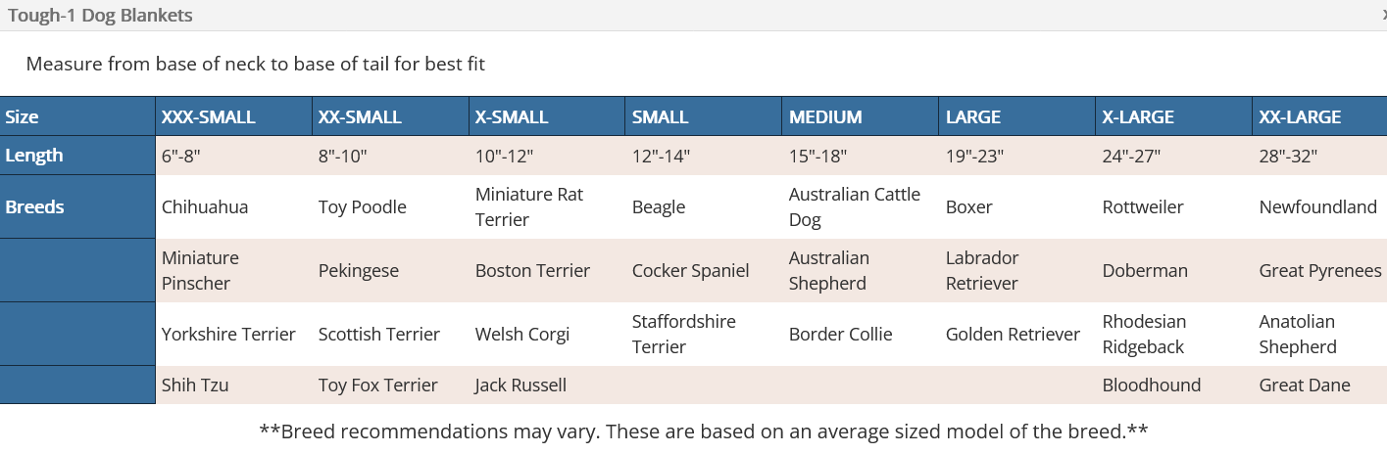Select the LARGE size header
The width and height of the screenshot is (1387, 454).
(x=1017, y=116)
